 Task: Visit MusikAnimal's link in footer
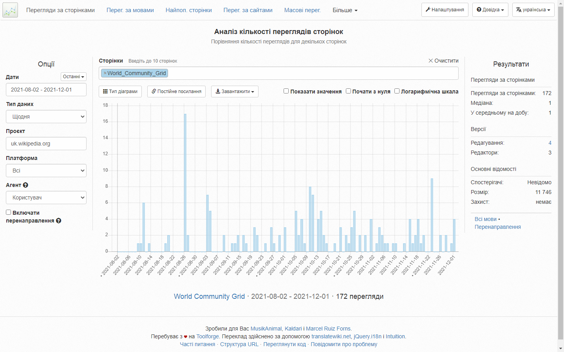pos(266,329)
